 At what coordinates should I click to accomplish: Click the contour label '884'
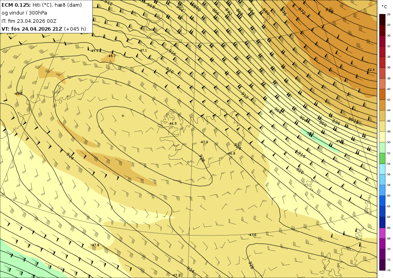tap(251, 11)
